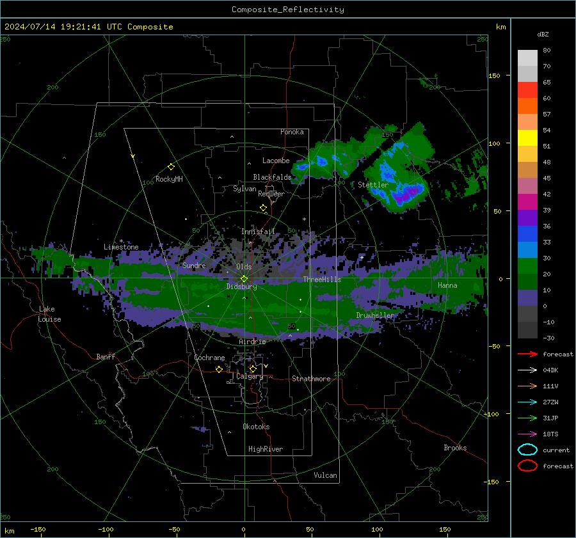576x538 pixels.
Task: Click the Olds label
Action: click(x=244, y=267)
